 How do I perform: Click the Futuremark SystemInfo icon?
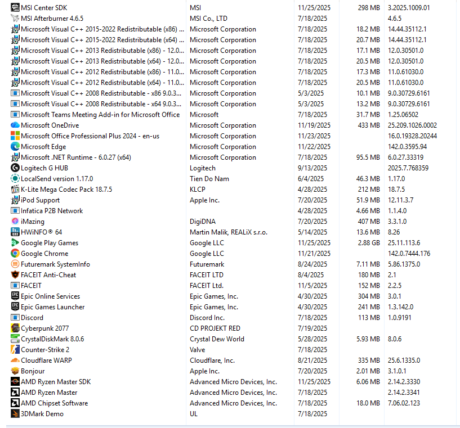15,264
